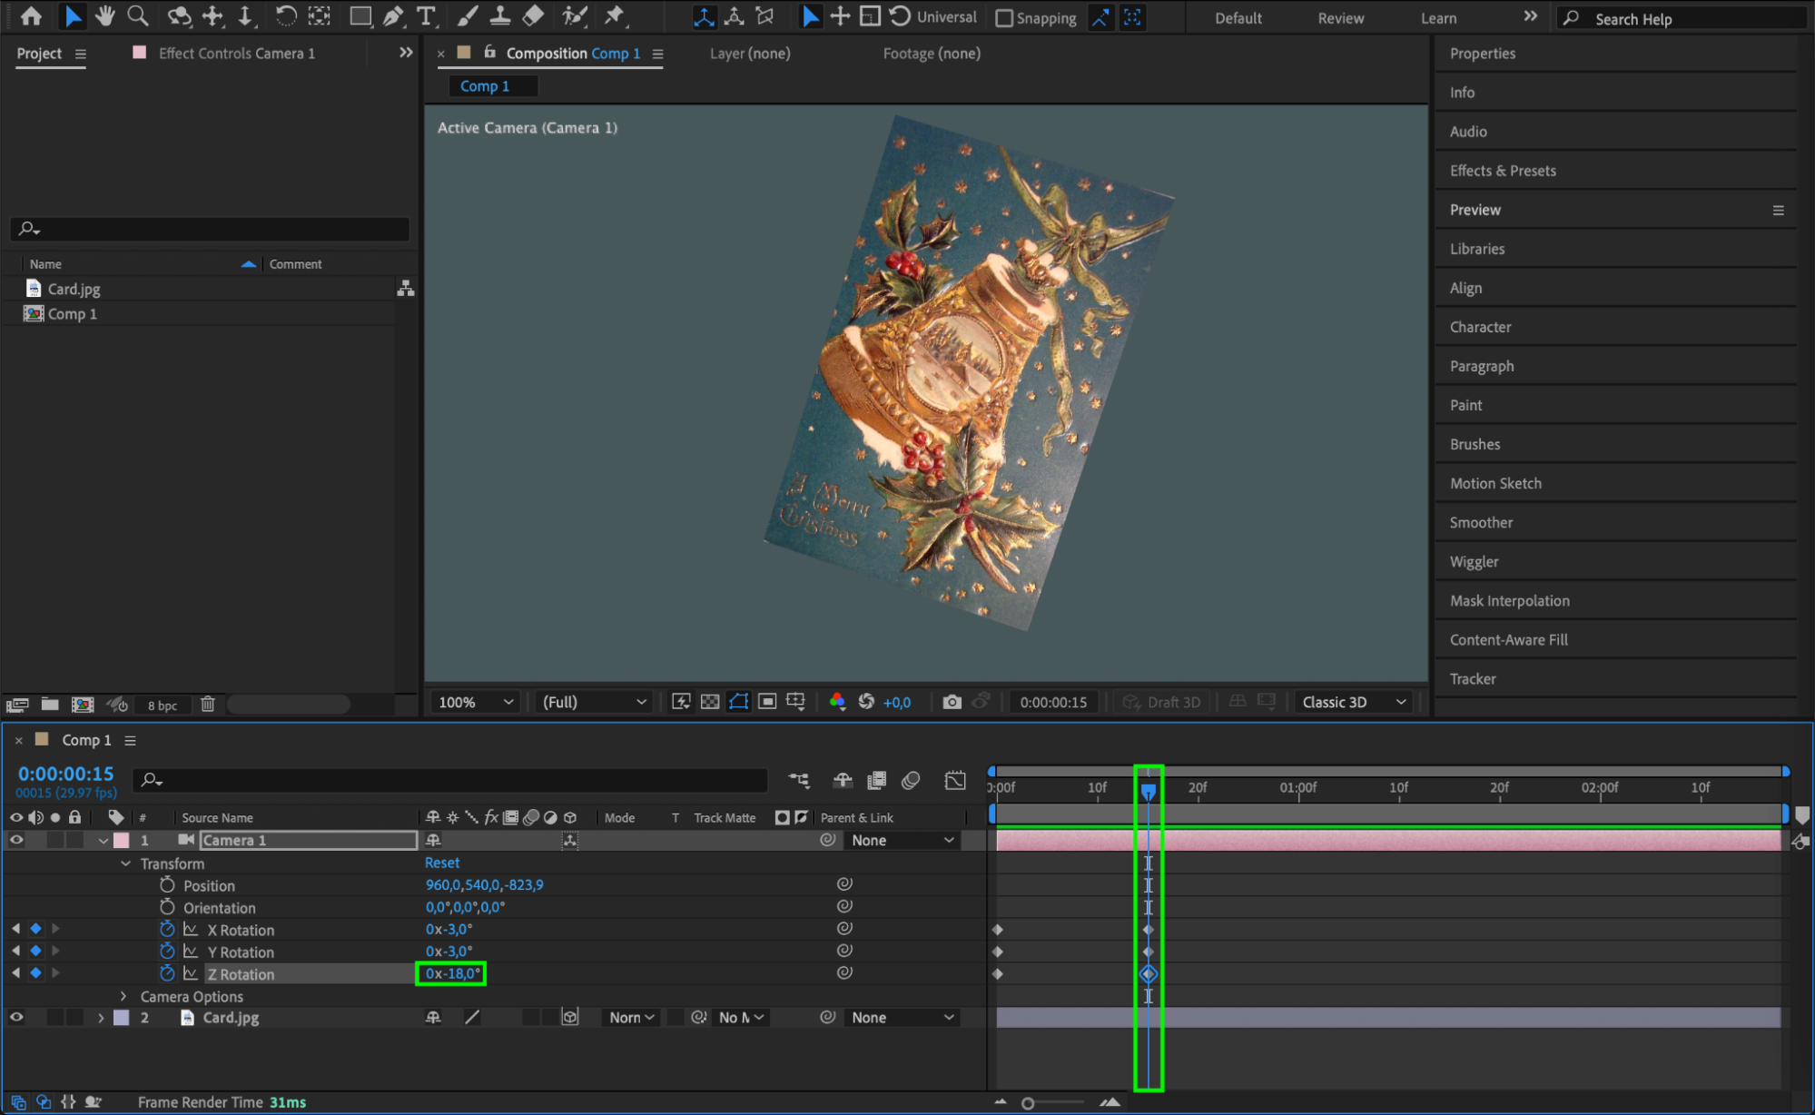
Task: Open the Classic 3D renderer dropdown
Action: click(x=1353, y=702)
